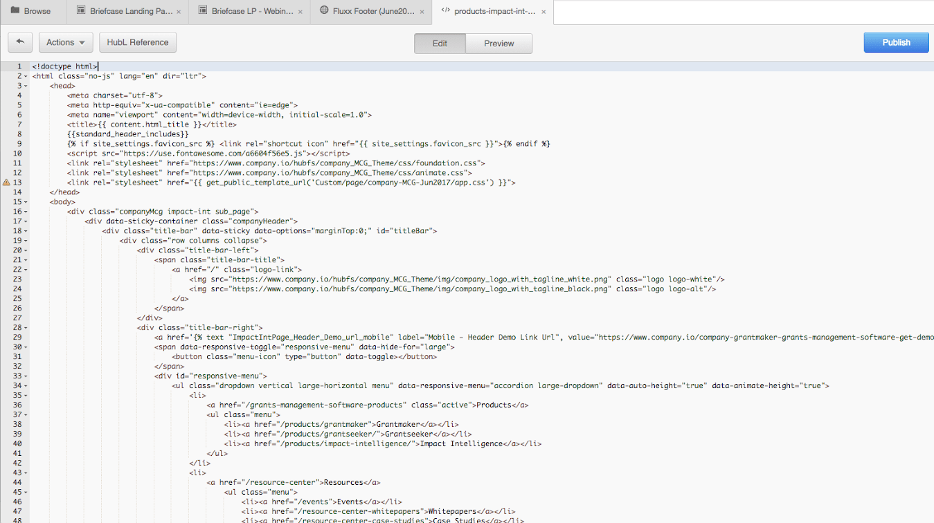Image resolution: width=934 pixels, height=523 pixels.
Task: Open the Actions dropdown
Action: pyautogui.click(x=66, y=42)
